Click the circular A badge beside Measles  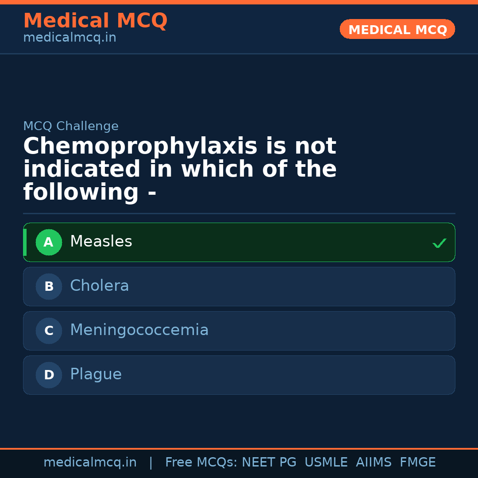point(49,242)
